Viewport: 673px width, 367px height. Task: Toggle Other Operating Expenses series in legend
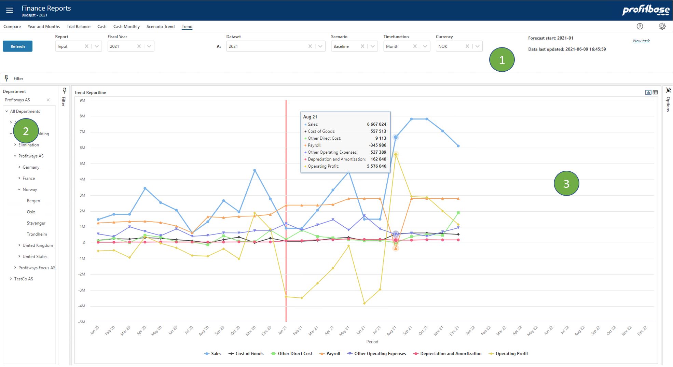tap(376, 354)
